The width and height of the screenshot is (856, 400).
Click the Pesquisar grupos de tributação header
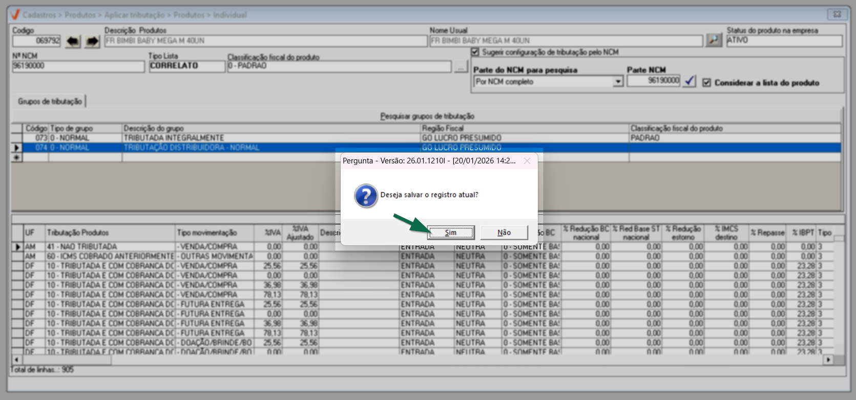click(x=427, y=116)
